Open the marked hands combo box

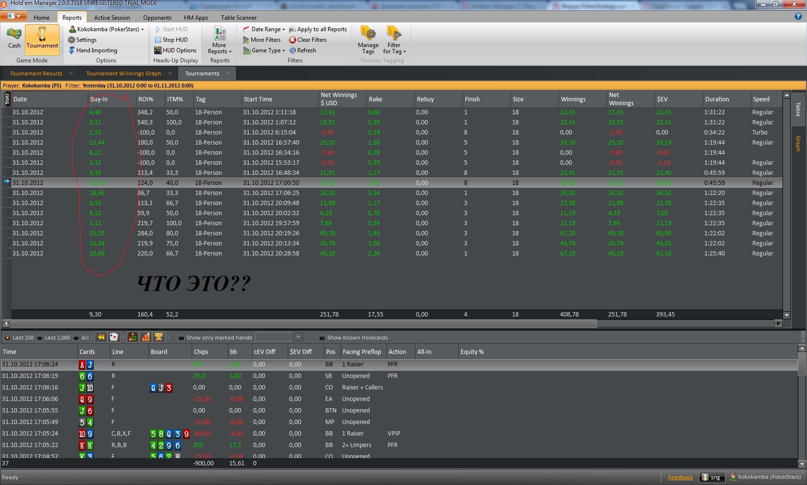point(279,337)
